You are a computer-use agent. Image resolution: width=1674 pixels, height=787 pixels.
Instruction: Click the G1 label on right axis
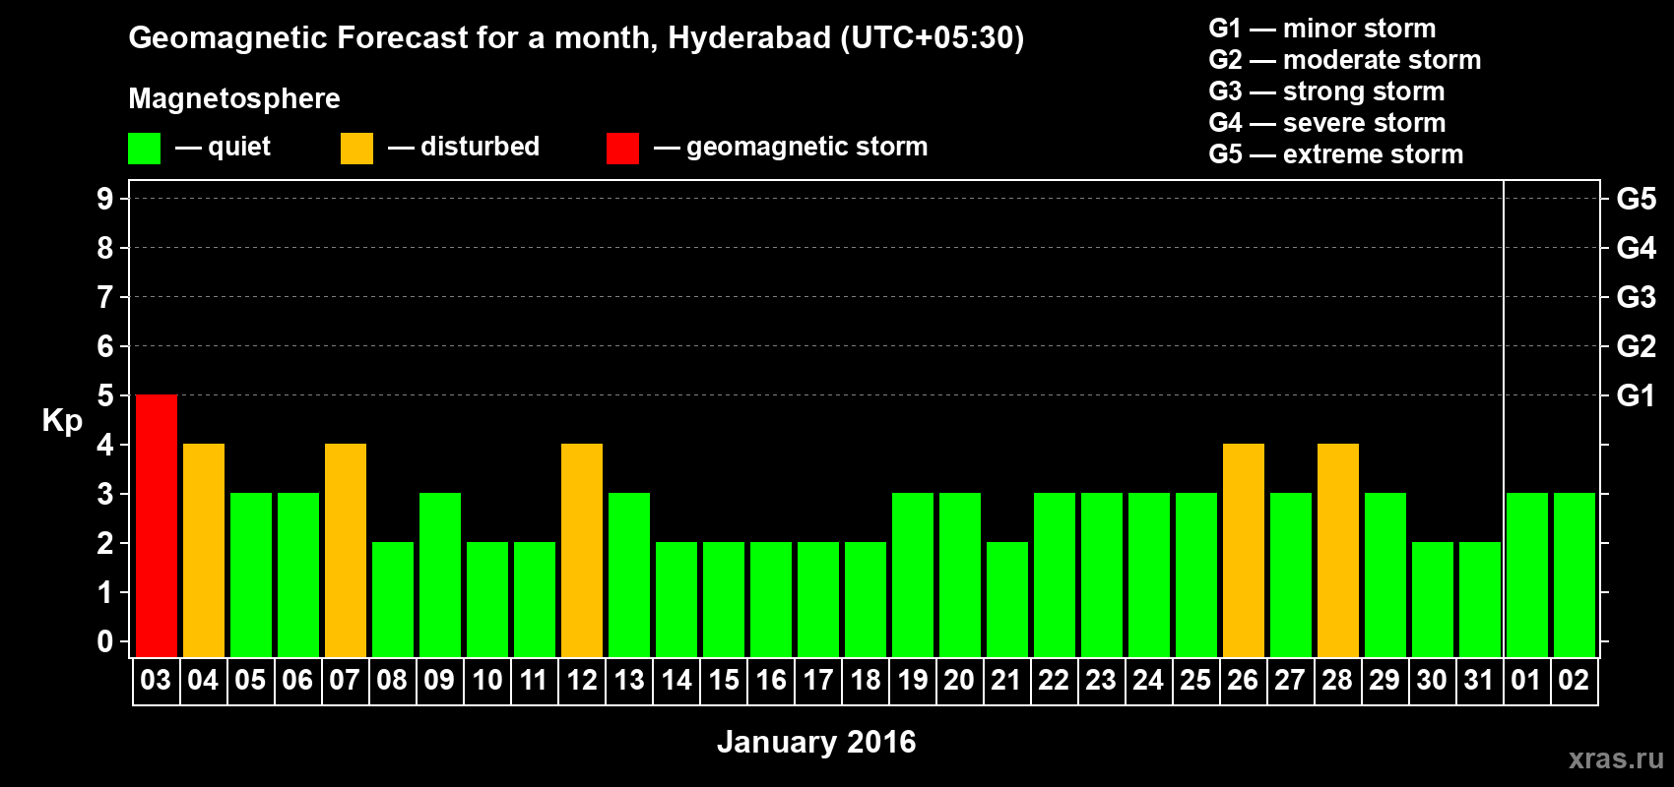1636,395
